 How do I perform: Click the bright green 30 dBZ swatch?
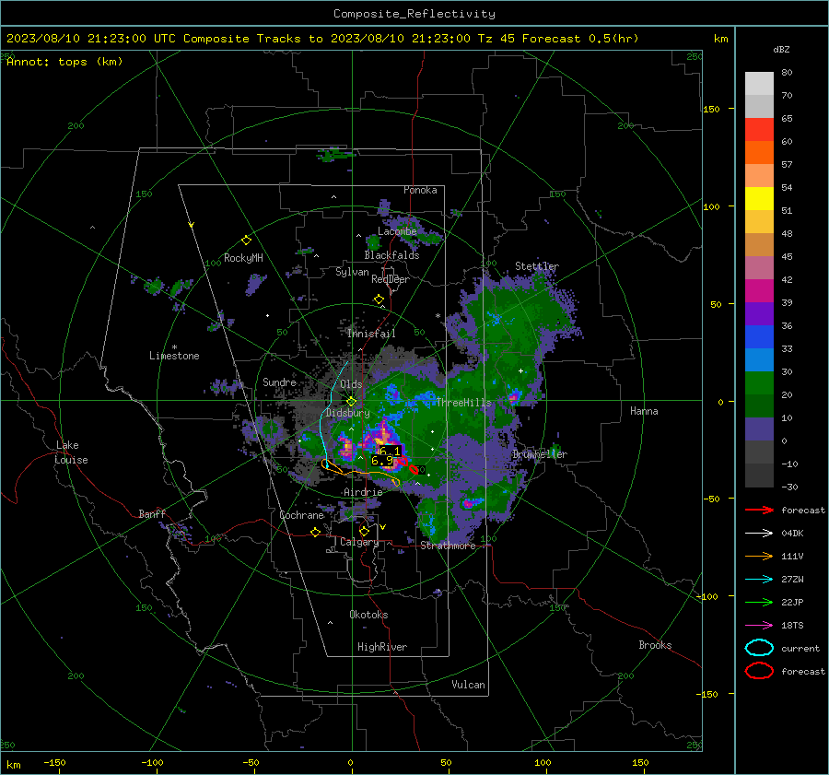[x=759, y=382]
